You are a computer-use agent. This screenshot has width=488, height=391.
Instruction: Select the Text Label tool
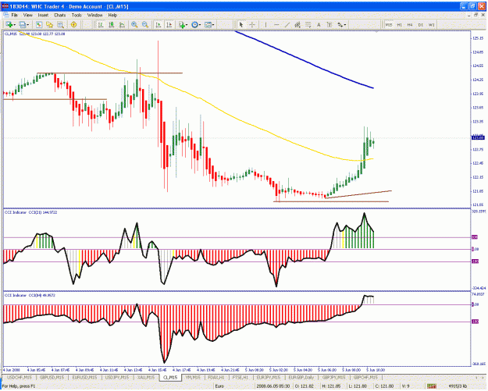click(x=329, y=24)
